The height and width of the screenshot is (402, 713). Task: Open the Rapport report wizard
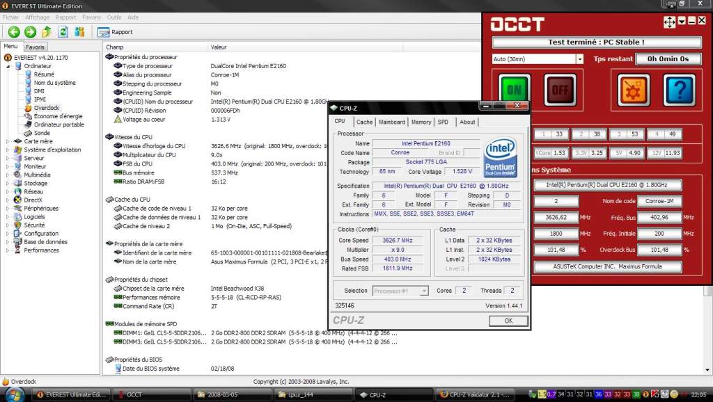pos(115,32)
